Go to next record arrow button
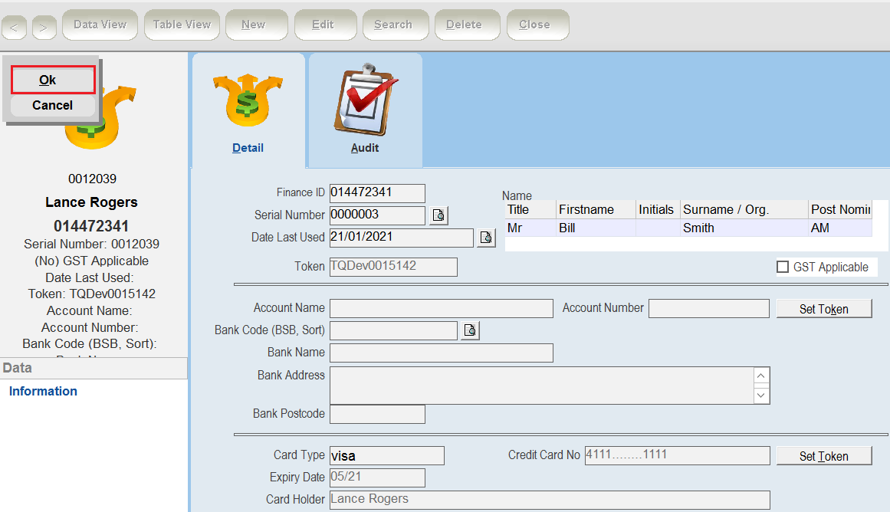 pos(44,28)
